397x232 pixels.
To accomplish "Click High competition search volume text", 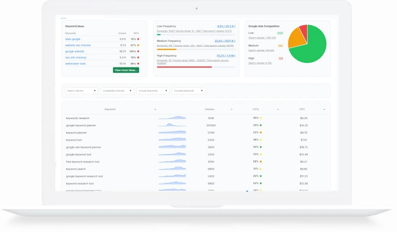I will [x=260, y=63].
